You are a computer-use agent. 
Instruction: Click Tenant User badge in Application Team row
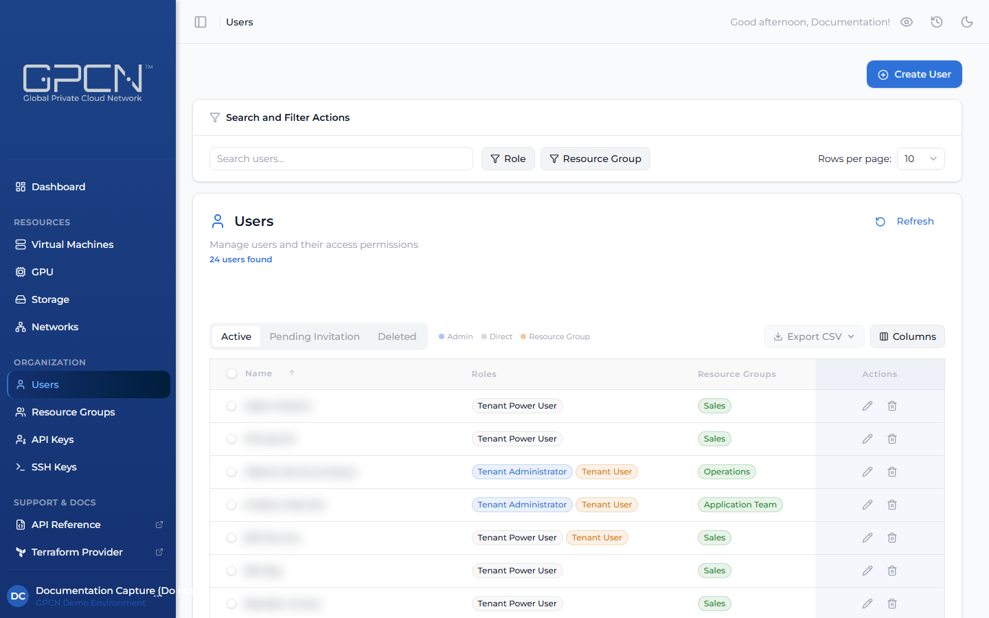[x=606, y=505]
